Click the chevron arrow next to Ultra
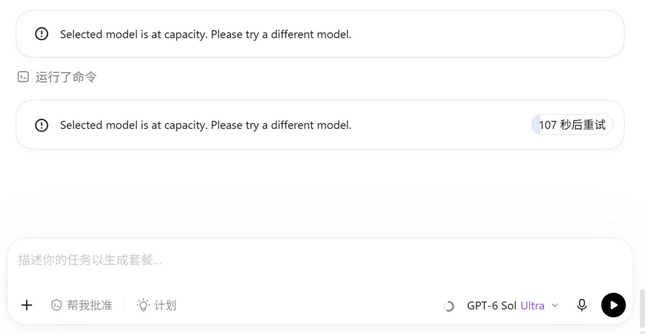This screenshot has width=646, height=334. 554,305
